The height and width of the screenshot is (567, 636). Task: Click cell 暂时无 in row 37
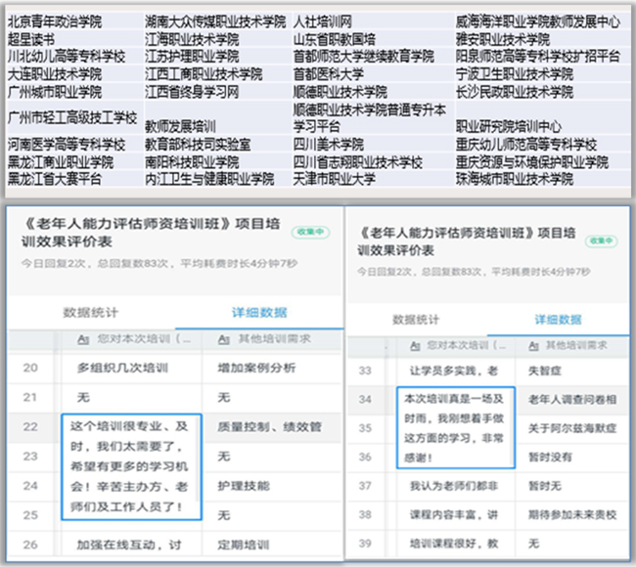tap(545, 486)
